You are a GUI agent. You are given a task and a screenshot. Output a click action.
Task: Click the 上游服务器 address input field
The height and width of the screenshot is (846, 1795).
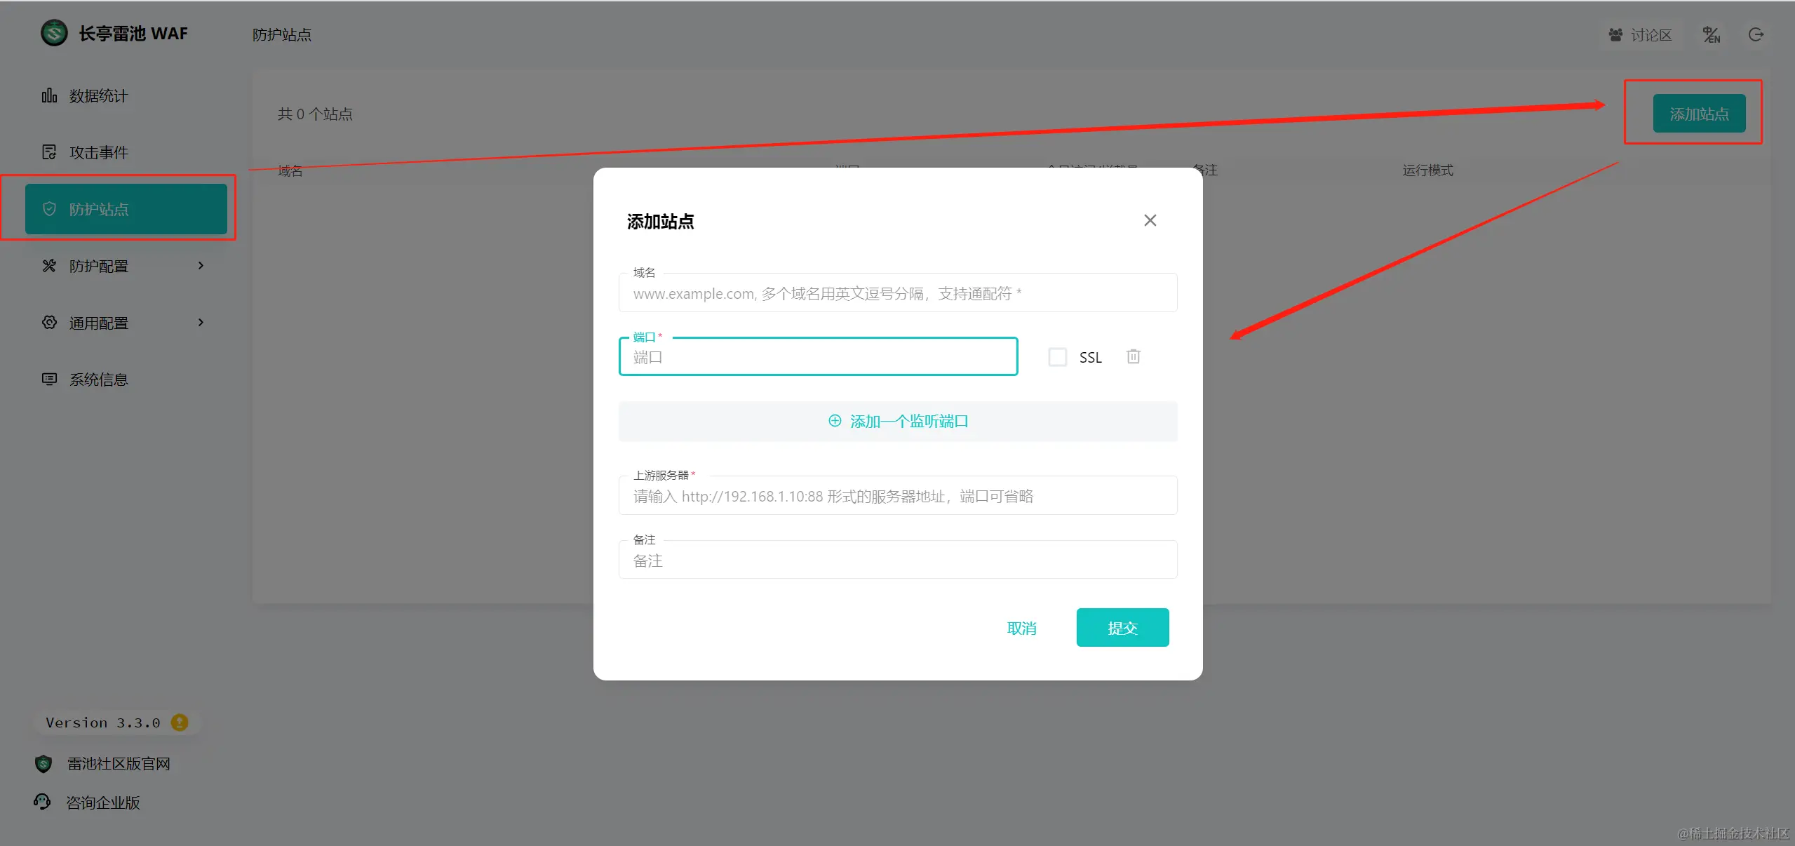(898, 496)
